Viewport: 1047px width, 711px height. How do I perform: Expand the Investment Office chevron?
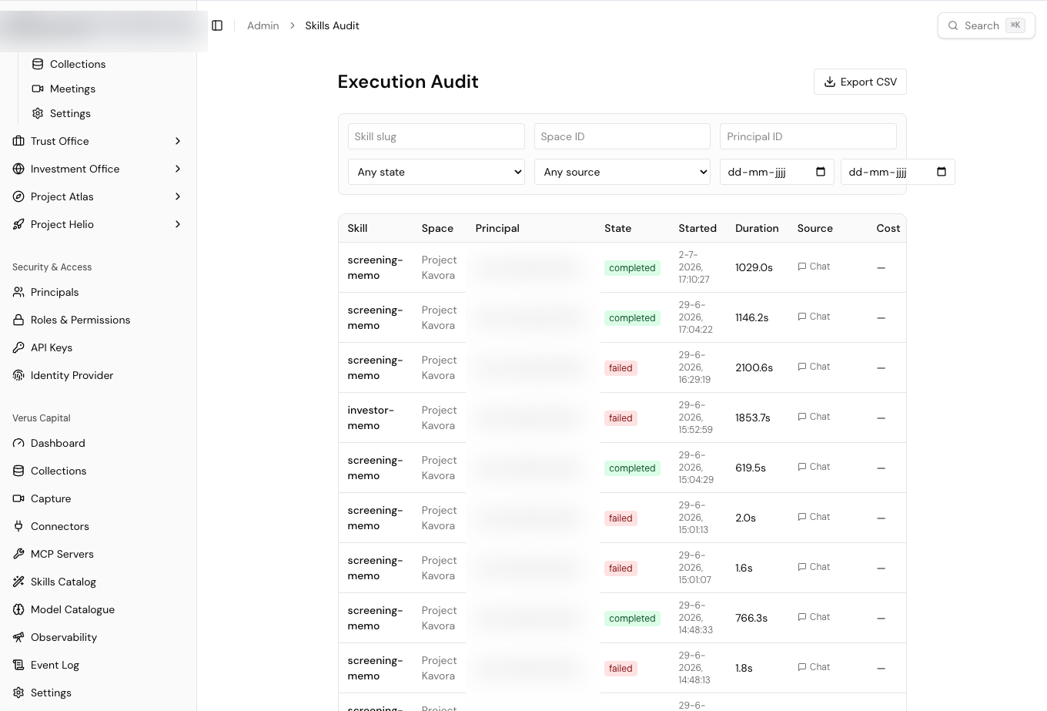[x=178, y=169]
